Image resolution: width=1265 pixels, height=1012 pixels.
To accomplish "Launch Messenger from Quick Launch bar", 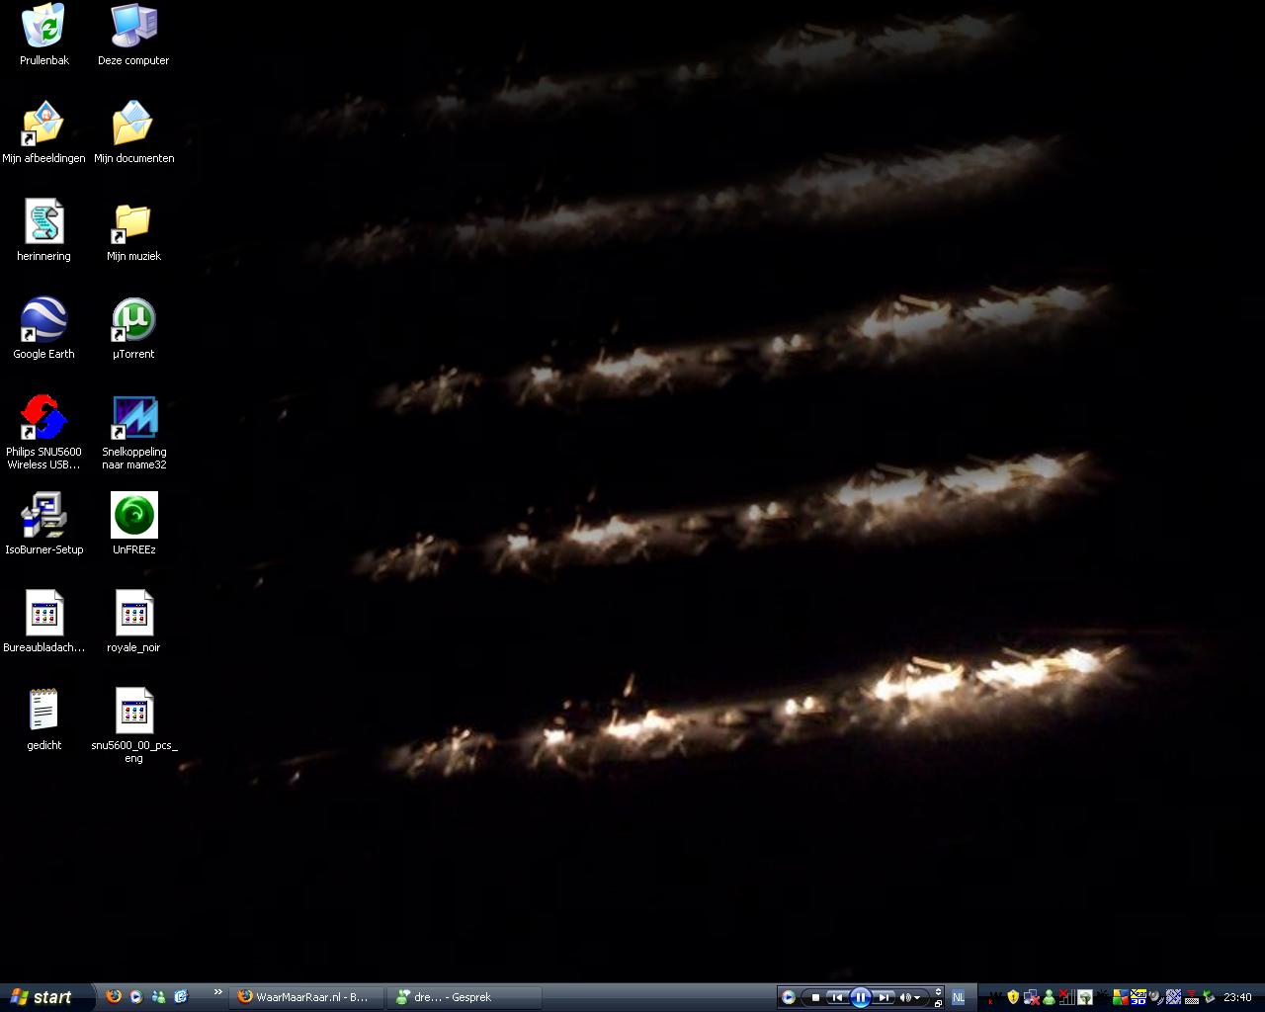I will pos(158,997).
